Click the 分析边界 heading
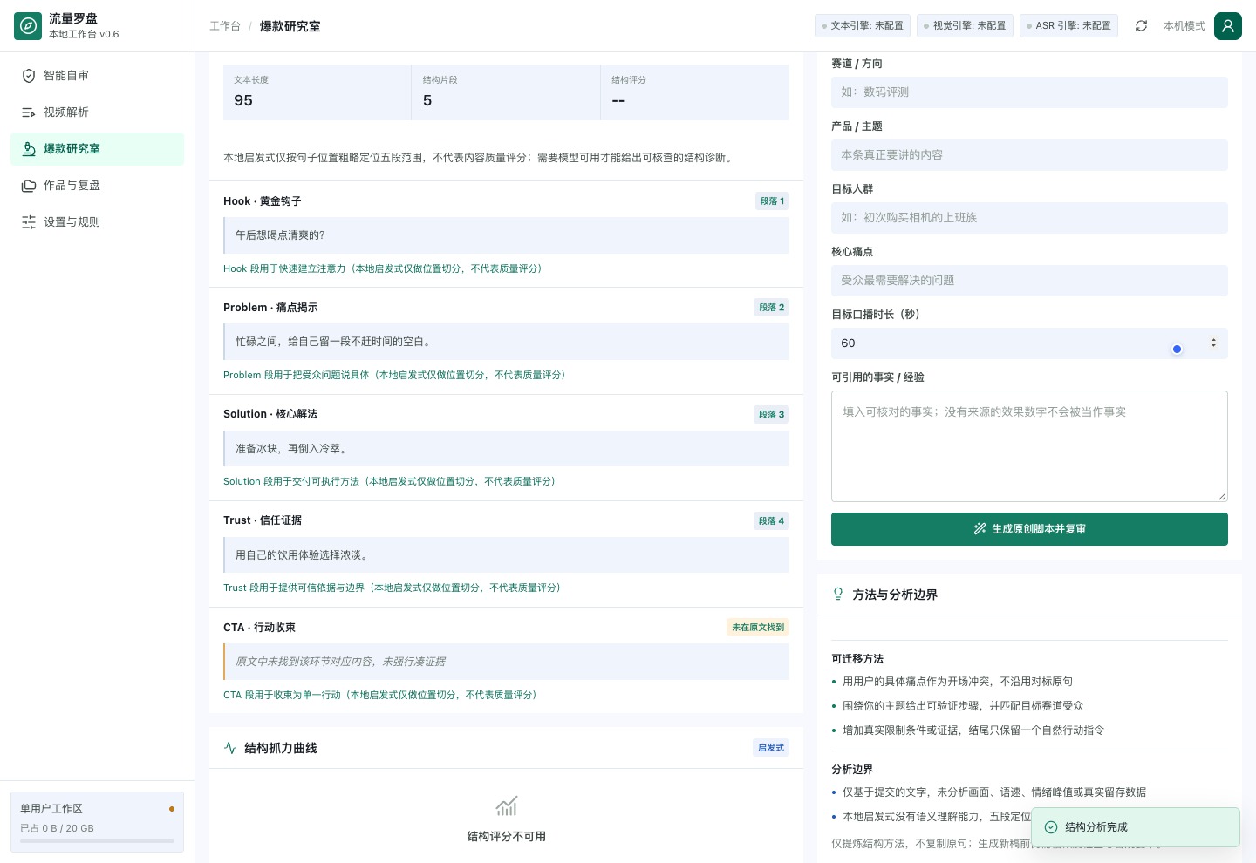The height and width of the screenshot is (863, 1256). pyautogui.click(x=852, y=770)
